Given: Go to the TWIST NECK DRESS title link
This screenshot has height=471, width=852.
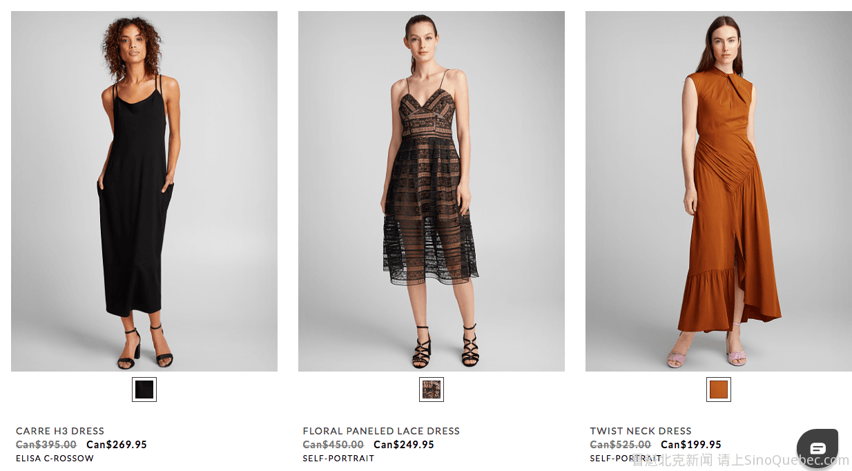Looking at the screenshot, I should coord(641,431).
